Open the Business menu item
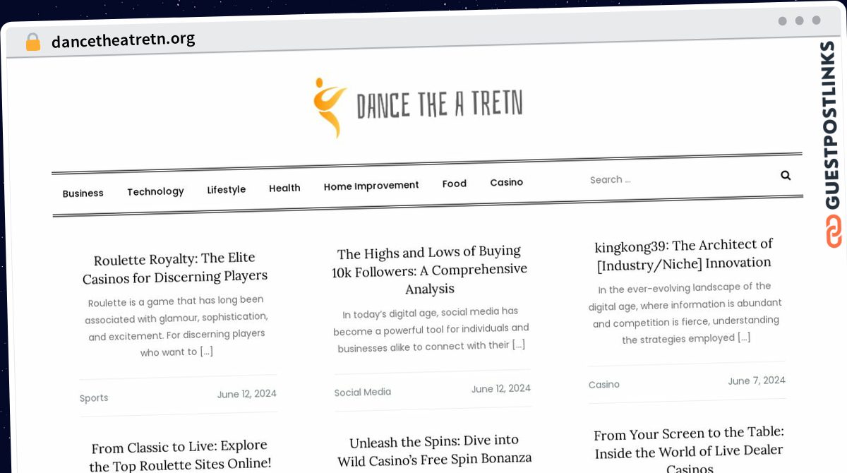The height and width of the screenshot is (473, 847). click(83, 193)
